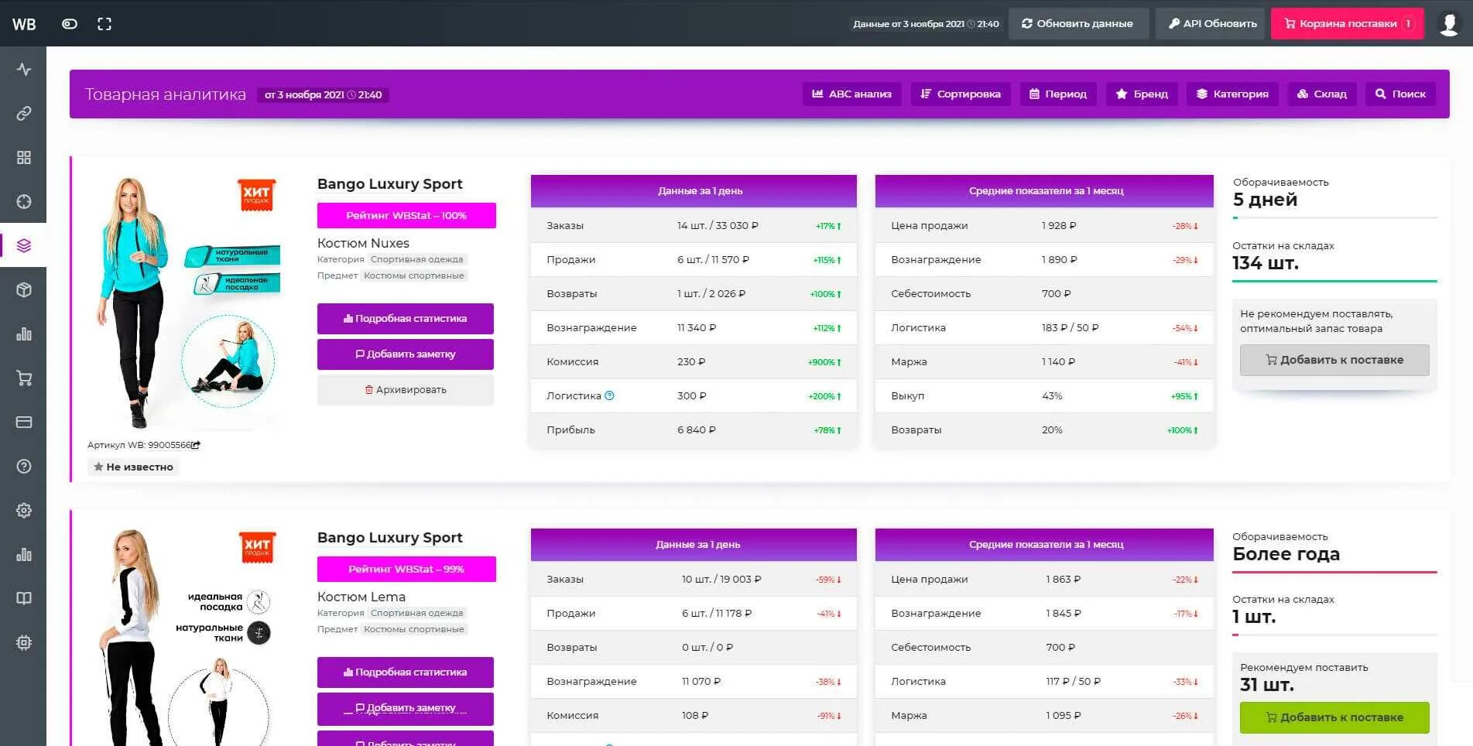Viewport: 1473px width, 746px height.
Task: Click the WB logo
Action: (24, 24)
